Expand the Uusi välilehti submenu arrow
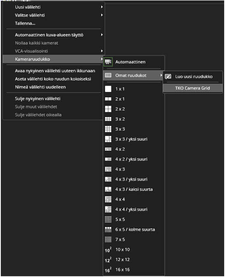Screen dimensions: 225x277 102,7
